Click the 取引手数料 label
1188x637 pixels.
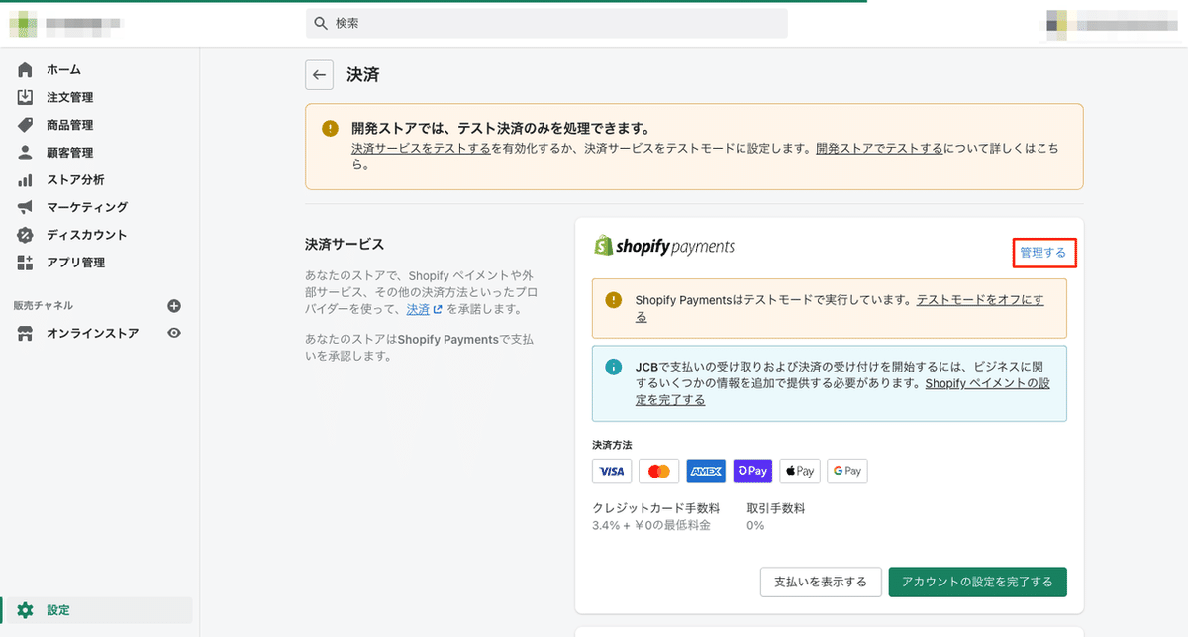[776, 508]
